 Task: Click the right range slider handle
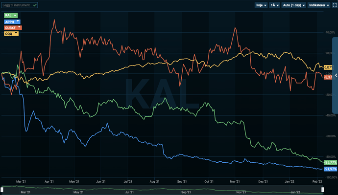tap(323, 190)
